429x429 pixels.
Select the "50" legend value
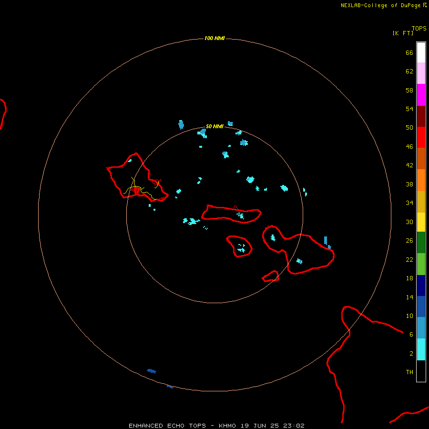pos(409,127)
